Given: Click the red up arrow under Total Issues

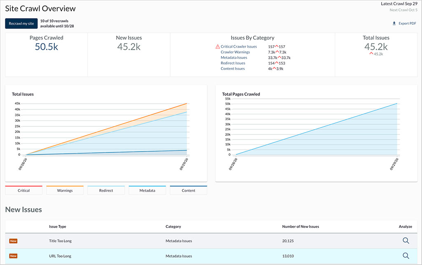Looking at the screenshot, I should coord(371,53).
